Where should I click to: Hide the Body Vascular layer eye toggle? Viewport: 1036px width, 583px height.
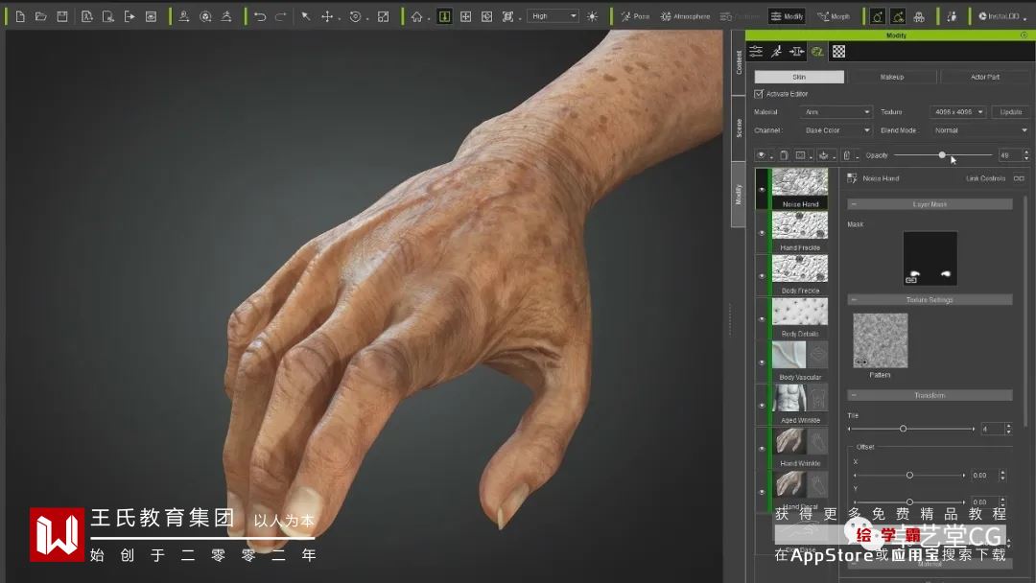pos(762,362)
